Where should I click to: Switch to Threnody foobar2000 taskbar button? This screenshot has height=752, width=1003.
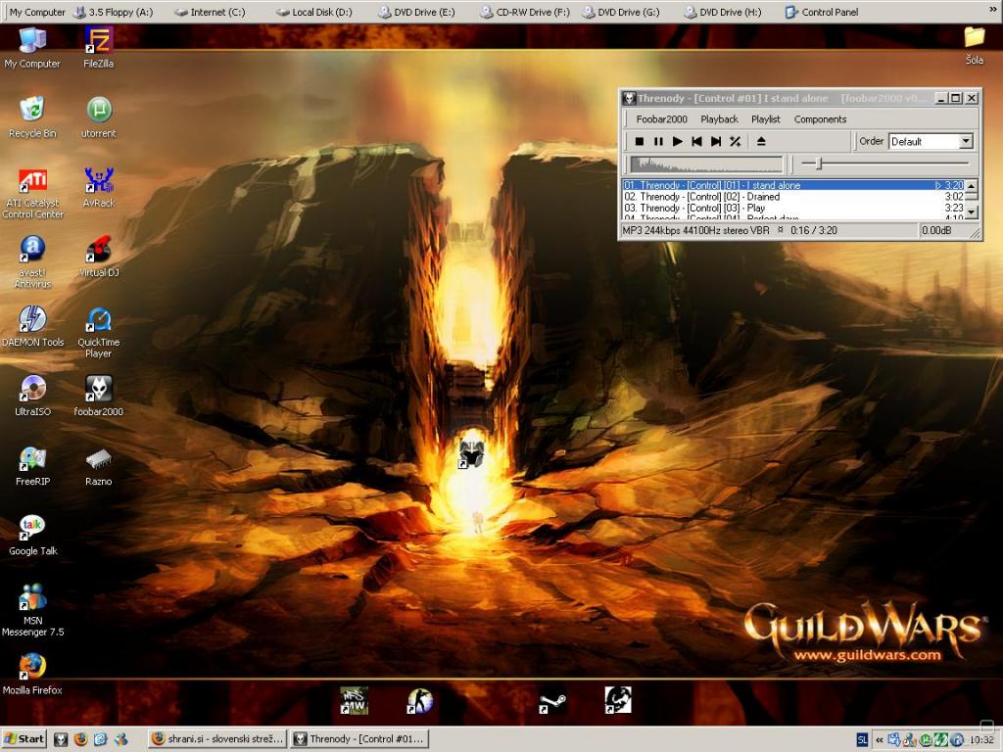click(359, 739)
